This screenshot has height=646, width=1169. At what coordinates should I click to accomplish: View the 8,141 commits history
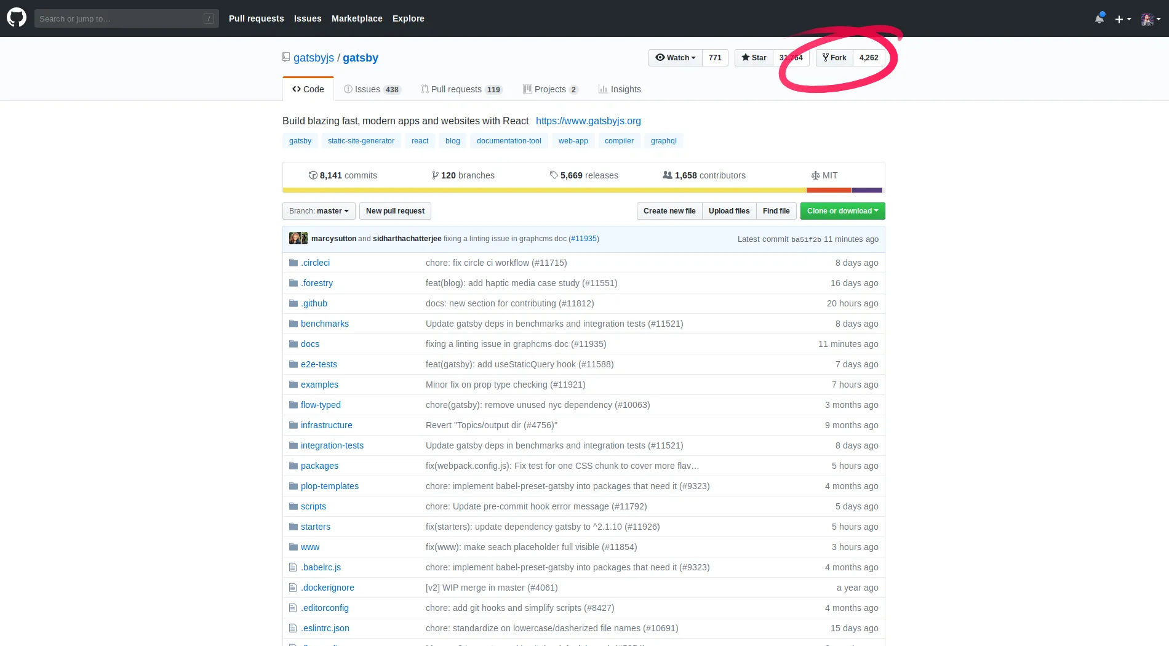[343, 175]
